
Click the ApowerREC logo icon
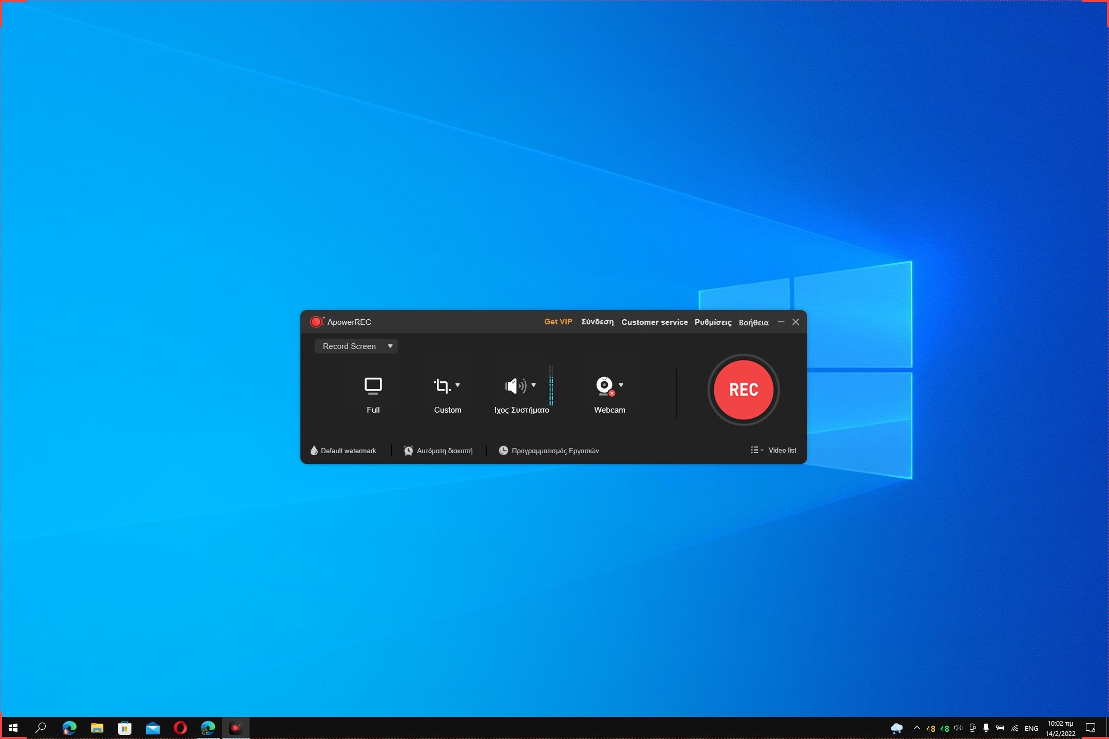coord(316,322)
